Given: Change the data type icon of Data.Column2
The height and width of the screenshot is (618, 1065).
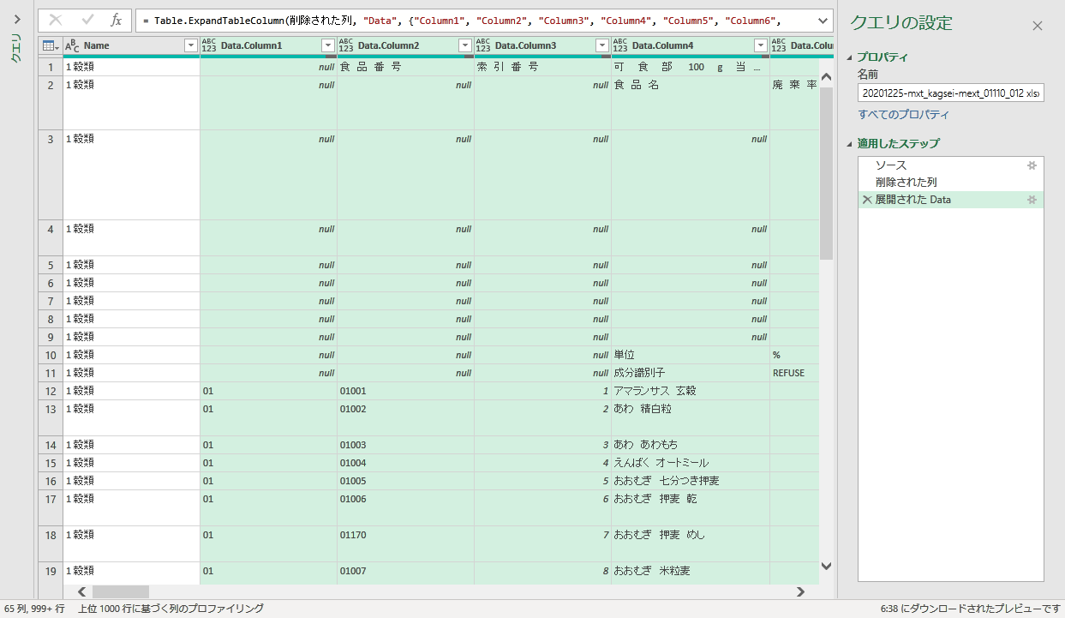Looking at the screenshot, I should (346, 45).
